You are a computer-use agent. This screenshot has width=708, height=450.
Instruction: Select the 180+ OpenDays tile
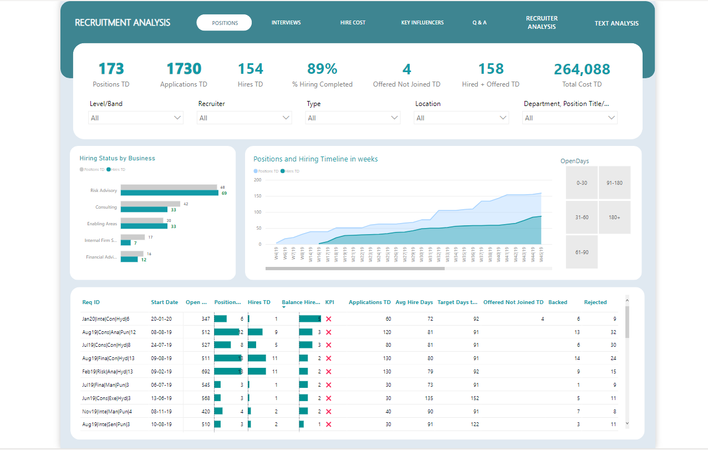coord(615,218)
